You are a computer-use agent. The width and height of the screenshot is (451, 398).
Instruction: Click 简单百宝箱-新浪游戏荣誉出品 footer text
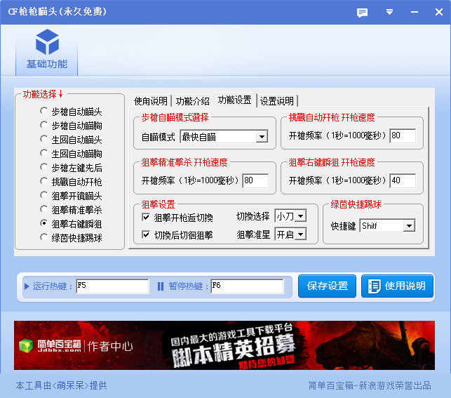pos(370,385)
